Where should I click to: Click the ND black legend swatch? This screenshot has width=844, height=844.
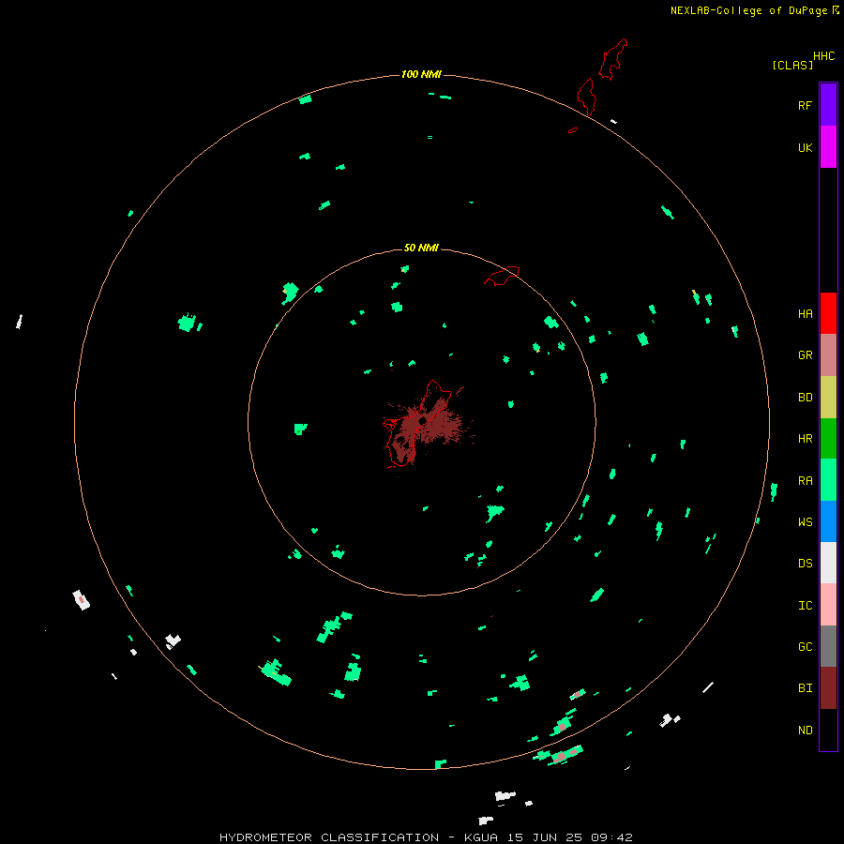click(828, 730)
